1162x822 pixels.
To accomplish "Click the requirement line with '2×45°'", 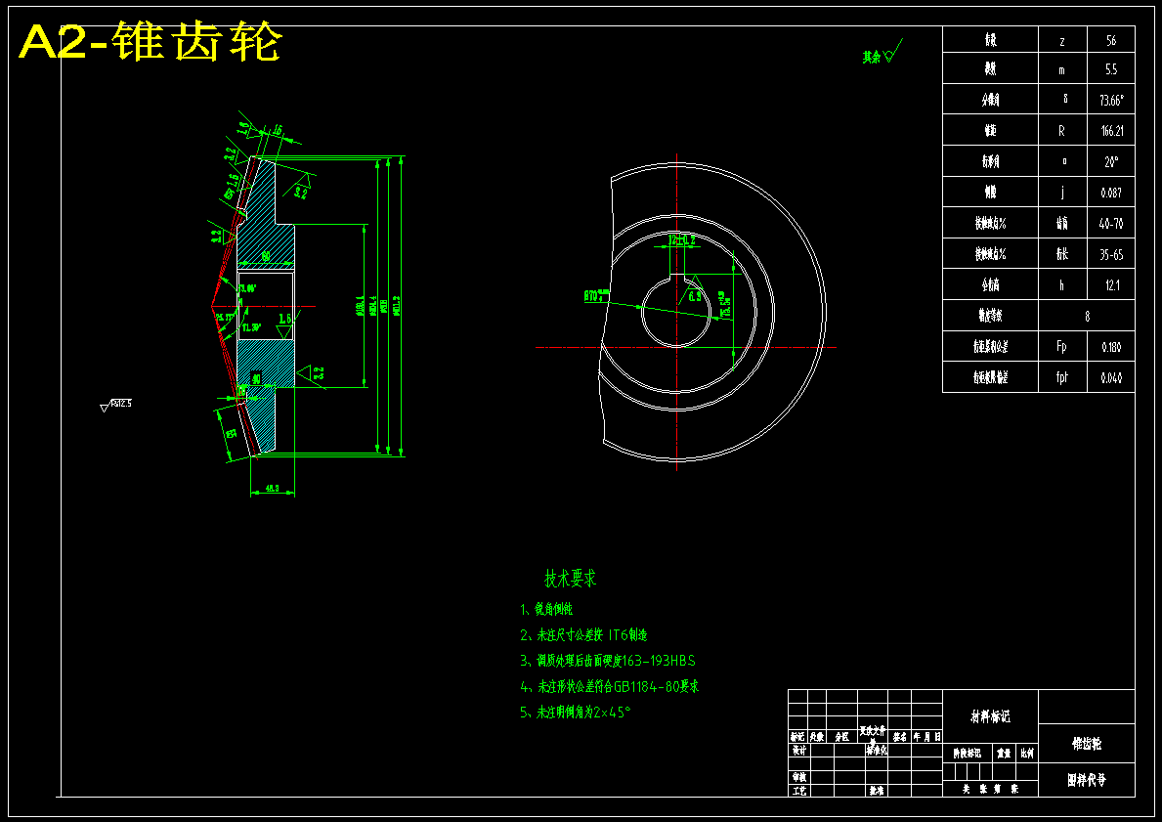I will (x=575, y=713).
